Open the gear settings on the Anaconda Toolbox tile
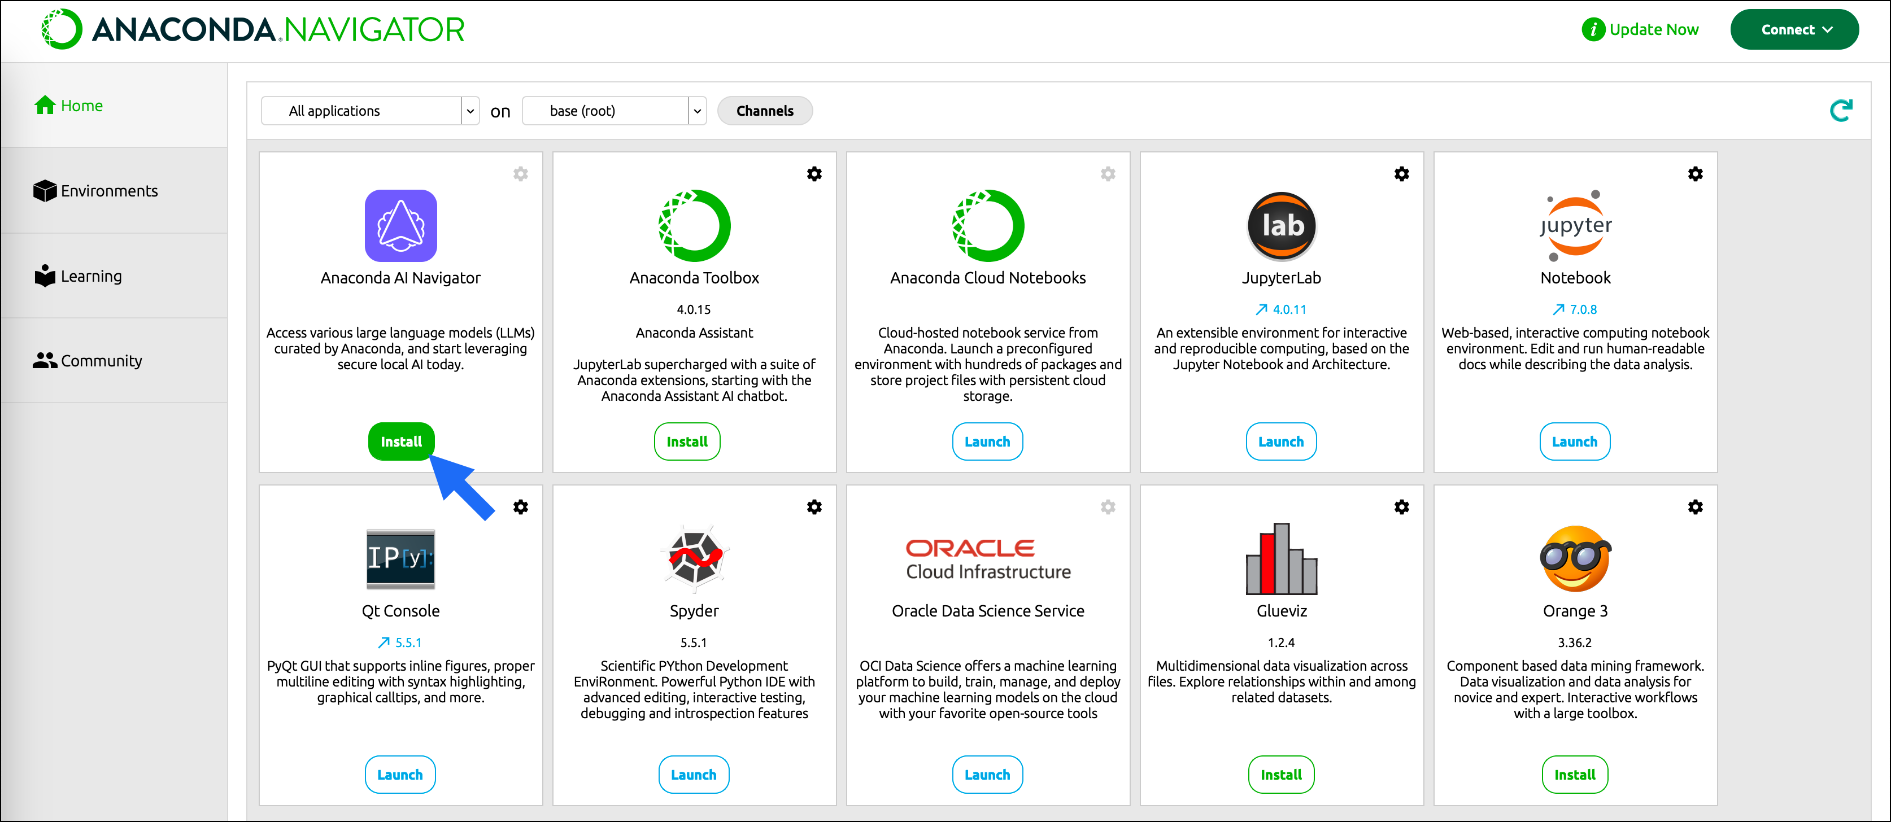1891x822 pixels. point(814,174)
